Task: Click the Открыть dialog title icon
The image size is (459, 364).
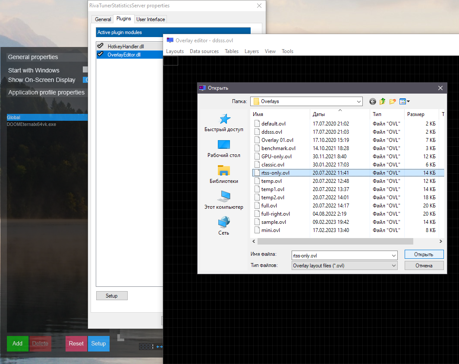Action: pyautogui.click(x=202, y=88)
